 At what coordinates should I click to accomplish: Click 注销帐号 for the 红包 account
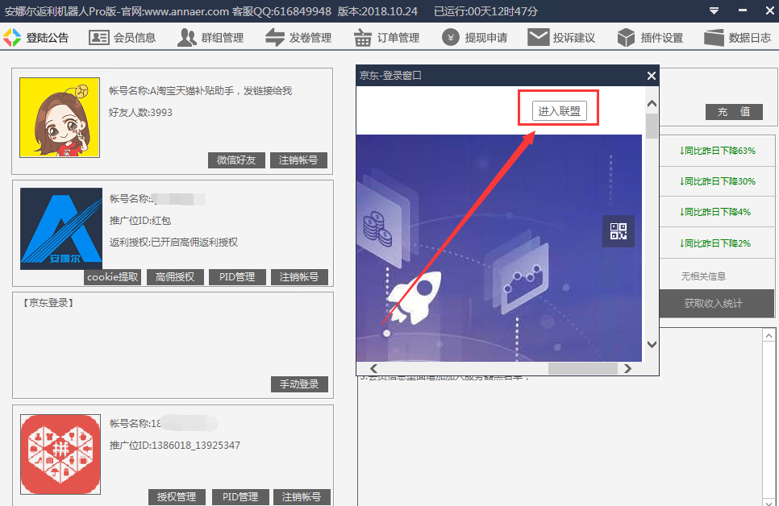(x=299, y=277)
